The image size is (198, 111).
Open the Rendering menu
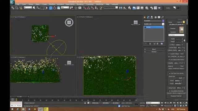coord(80,4)
